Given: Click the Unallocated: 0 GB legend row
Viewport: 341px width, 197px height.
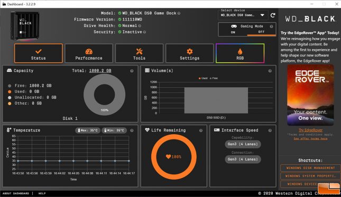Looking at the screenshot, I should tap(32, 97).
